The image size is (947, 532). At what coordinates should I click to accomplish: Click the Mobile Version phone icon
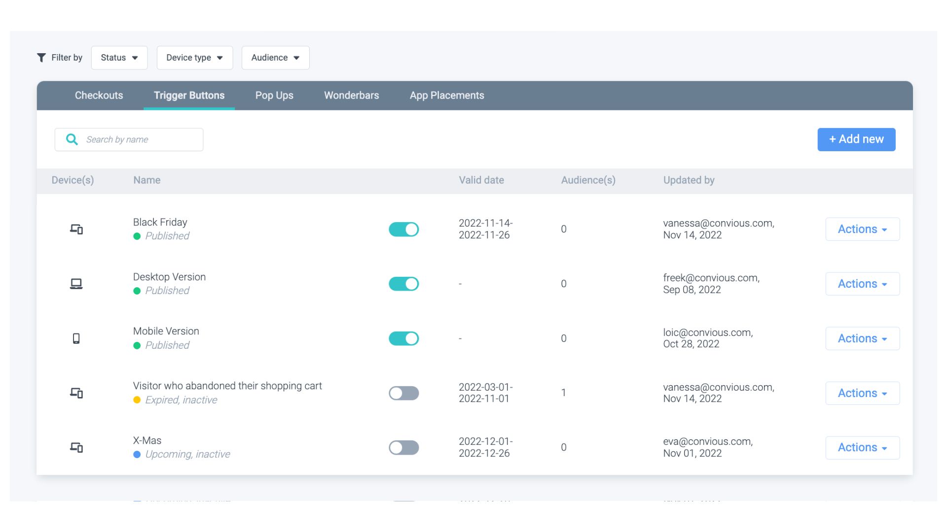point(76,338)
